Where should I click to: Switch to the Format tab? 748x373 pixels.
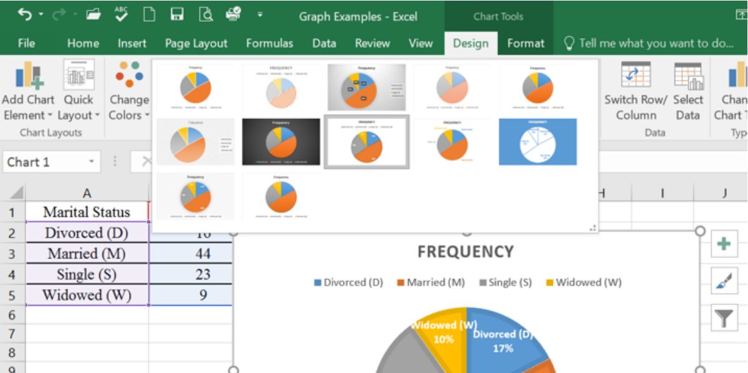(x=525, y=43)
